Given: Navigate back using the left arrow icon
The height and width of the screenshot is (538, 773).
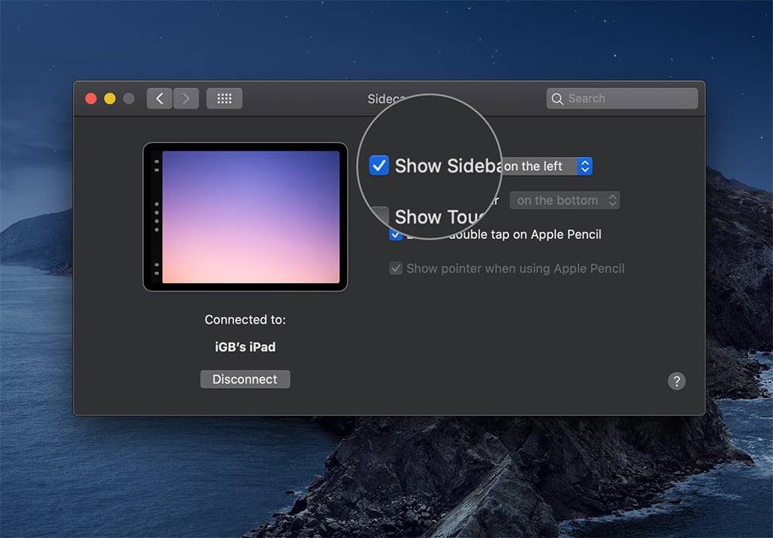Looking at the screenshot, I should (x=158, y=98).
